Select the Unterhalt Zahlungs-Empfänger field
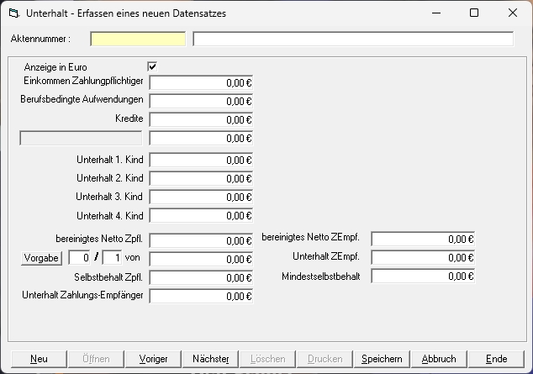Image resolution: width=533 pixels, height=374 pixels. [201, 296]
